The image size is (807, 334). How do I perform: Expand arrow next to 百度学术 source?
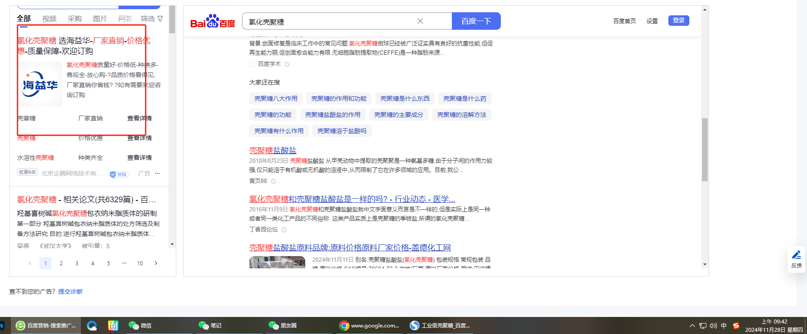point(287,64)
